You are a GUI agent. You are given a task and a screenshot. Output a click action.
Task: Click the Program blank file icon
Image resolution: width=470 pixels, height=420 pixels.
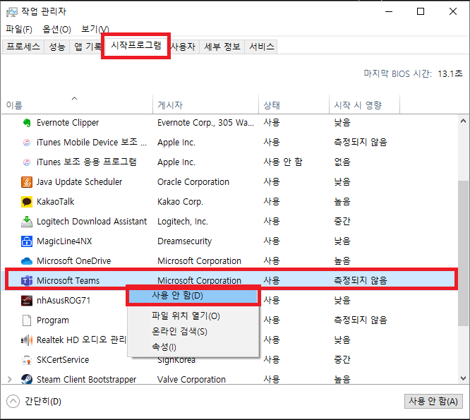coord(27,320)
